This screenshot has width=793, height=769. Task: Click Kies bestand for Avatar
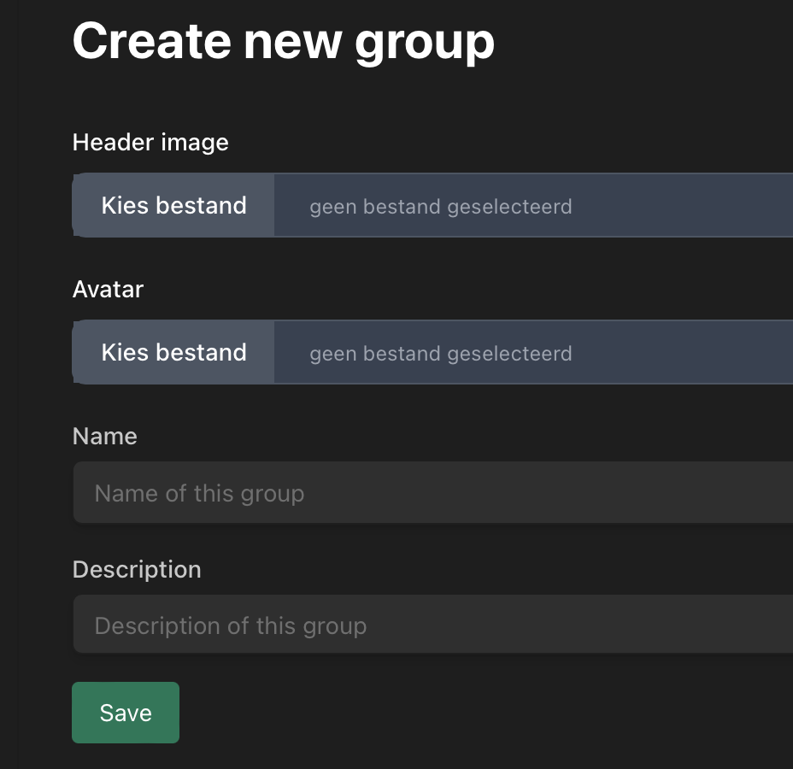pos(173,353)
